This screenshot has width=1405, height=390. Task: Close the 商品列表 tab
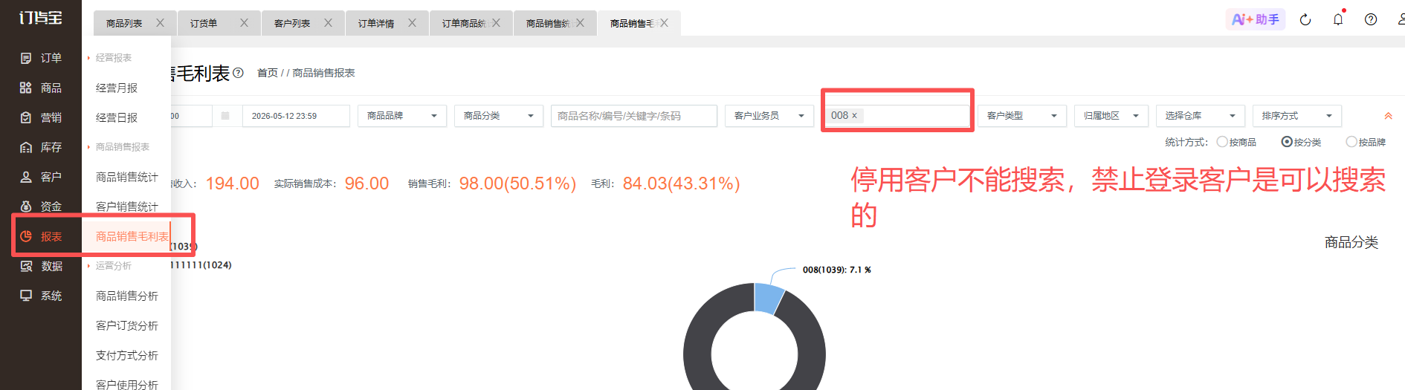click(160, 23)
